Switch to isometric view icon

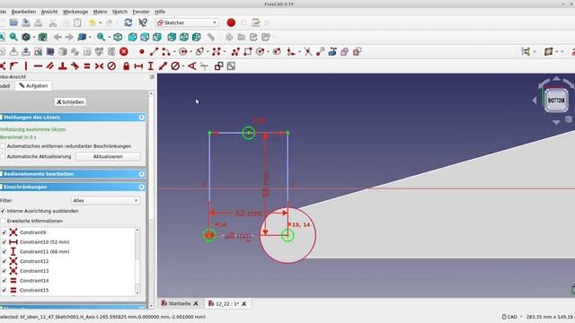pos(118,37)
